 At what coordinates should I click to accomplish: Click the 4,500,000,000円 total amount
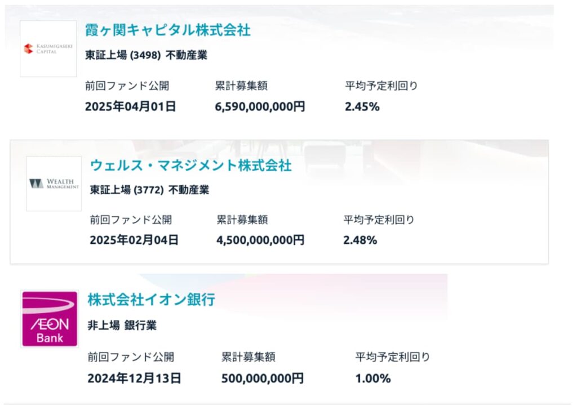tap(260, 240)
